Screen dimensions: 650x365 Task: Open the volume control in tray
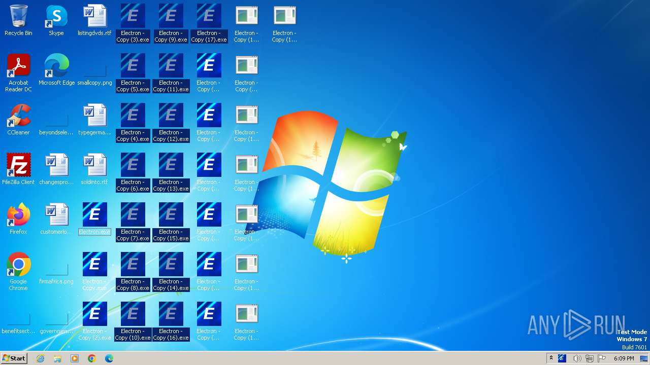point(577,358)
